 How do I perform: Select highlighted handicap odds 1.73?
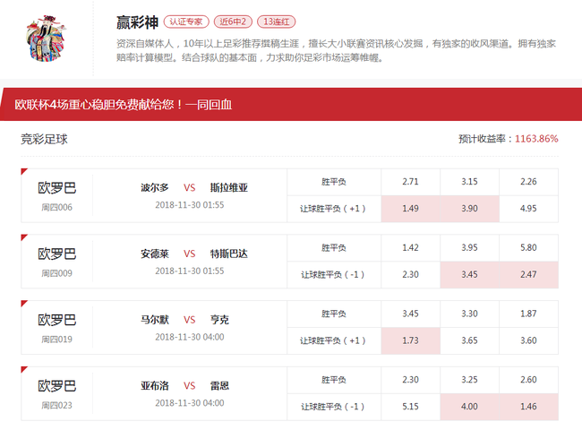tap(410, 341)
